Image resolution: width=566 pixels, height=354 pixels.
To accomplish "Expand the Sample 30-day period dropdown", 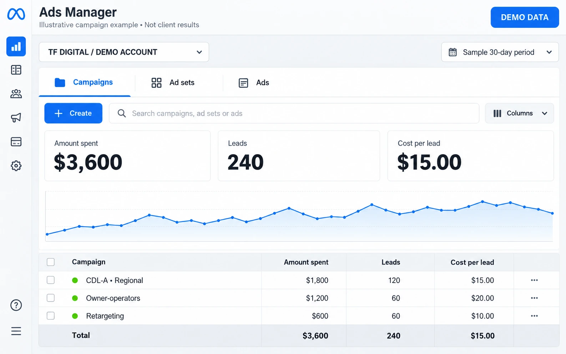I will click(500, 52).
